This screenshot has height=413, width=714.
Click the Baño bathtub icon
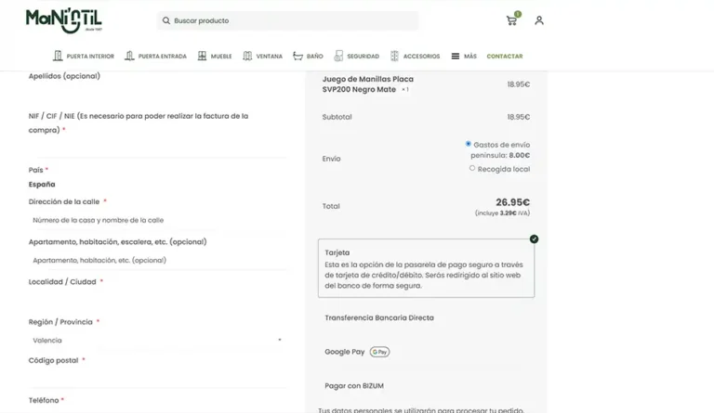pos(297,56)
